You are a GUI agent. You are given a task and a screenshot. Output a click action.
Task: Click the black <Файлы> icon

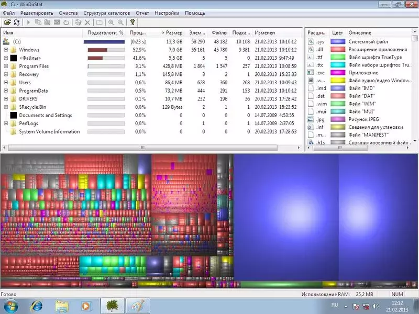[x=14, y=58]
